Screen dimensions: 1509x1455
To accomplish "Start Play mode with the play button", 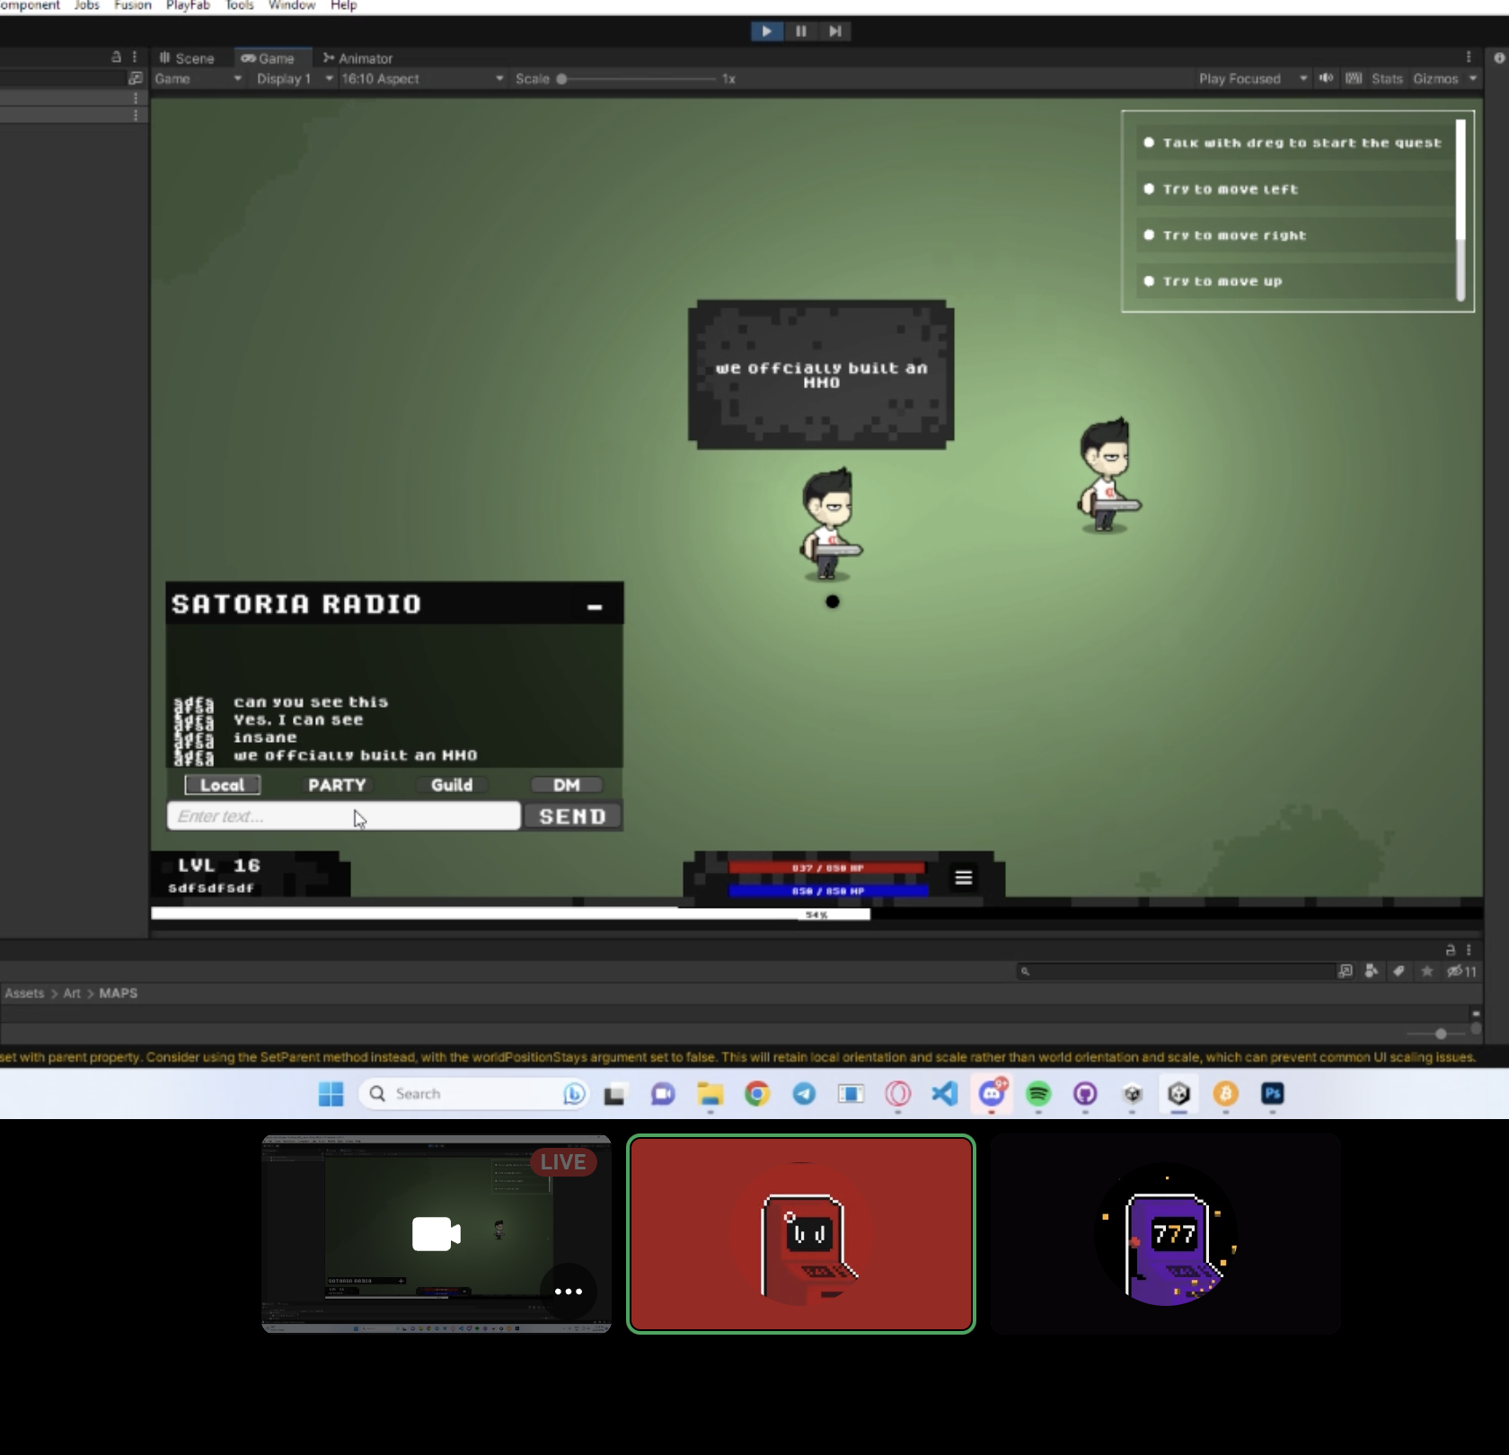I will pos(766,31).
